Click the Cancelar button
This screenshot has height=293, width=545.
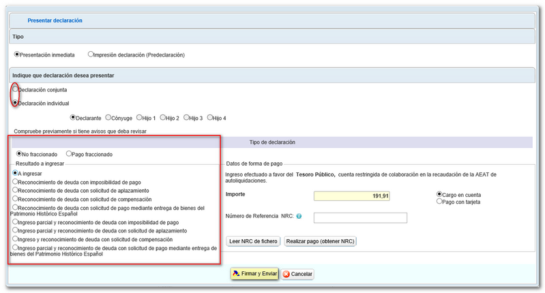(x=297, y=274)
